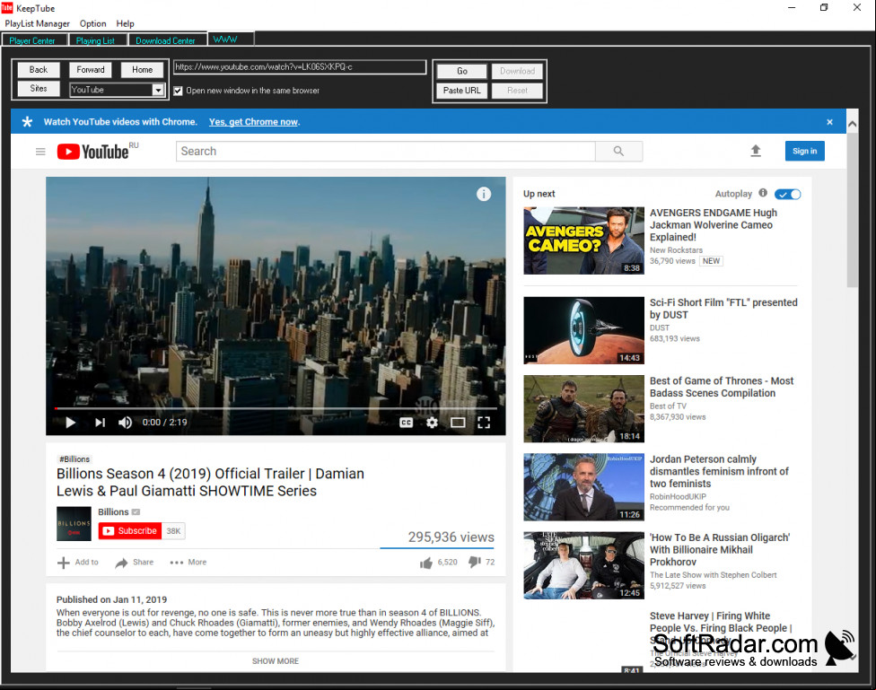Click the upload arrow icon
The image size is (876, 690).
(x=756, y=151)
